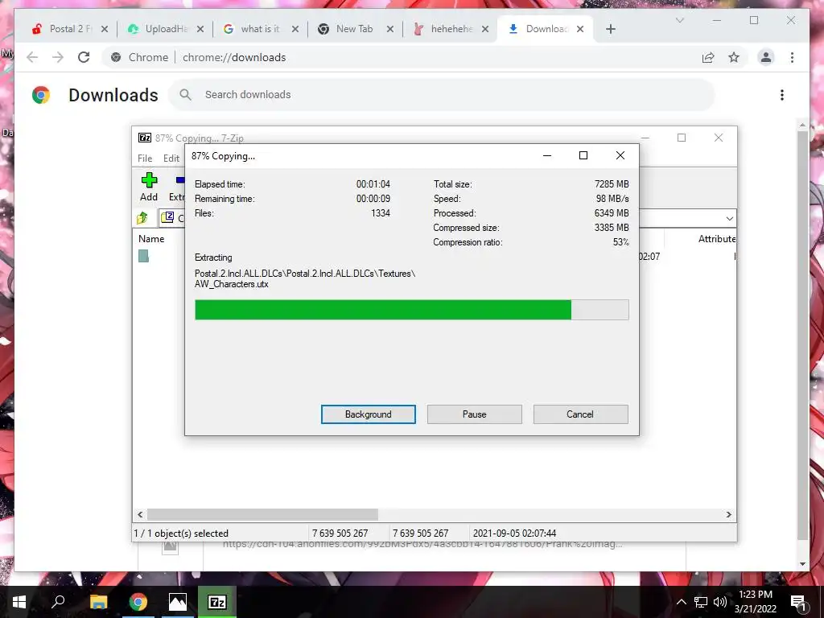Open volume tray icon
This screenshot has width=824, height=618.
coord(720,602)
